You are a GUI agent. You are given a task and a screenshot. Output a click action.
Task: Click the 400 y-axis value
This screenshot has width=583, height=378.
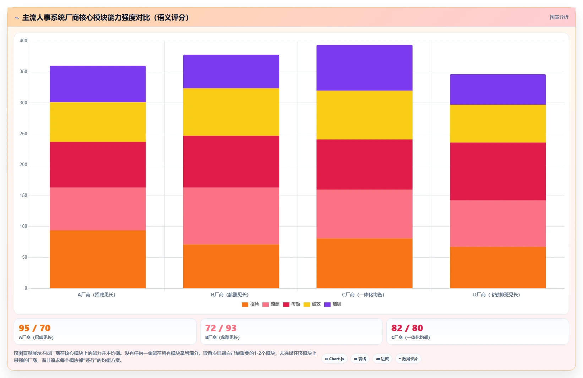click(x=23, y=41)
